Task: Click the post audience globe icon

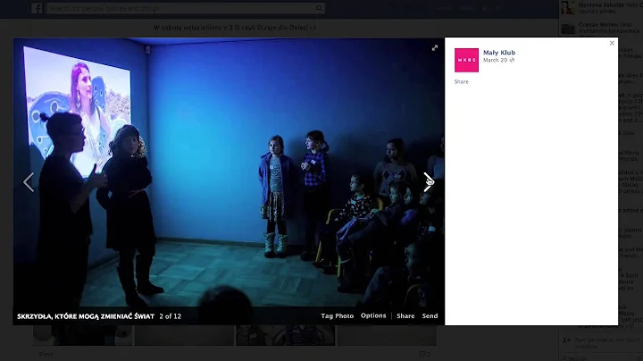Action: tap(512, 60)
